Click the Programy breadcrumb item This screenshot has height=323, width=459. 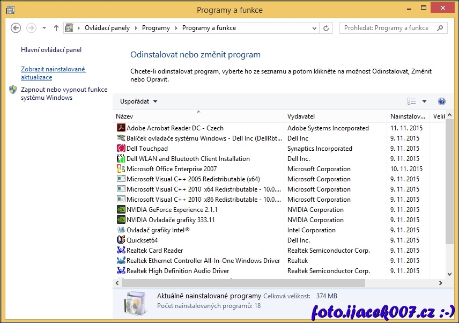tap(156, 28)
